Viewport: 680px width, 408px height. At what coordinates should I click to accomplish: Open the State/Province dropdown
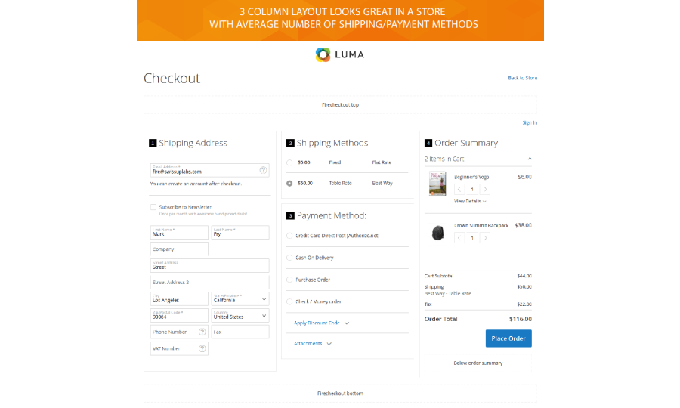(240, 299)
